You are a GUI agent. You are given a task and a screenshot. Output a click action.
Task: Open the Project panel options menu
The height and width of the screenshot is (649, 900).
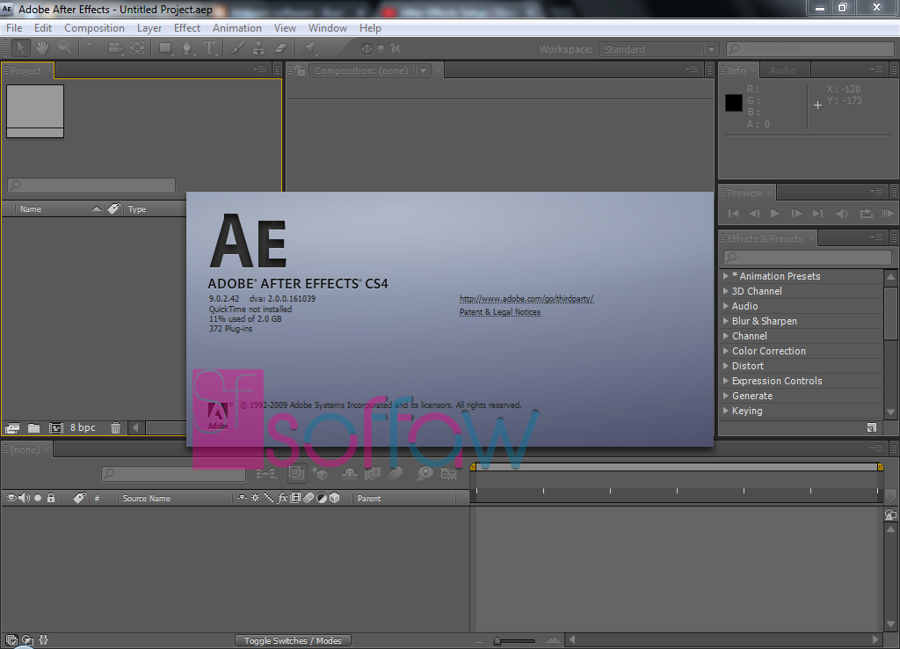pyautogui.click(x=260, y=69)
